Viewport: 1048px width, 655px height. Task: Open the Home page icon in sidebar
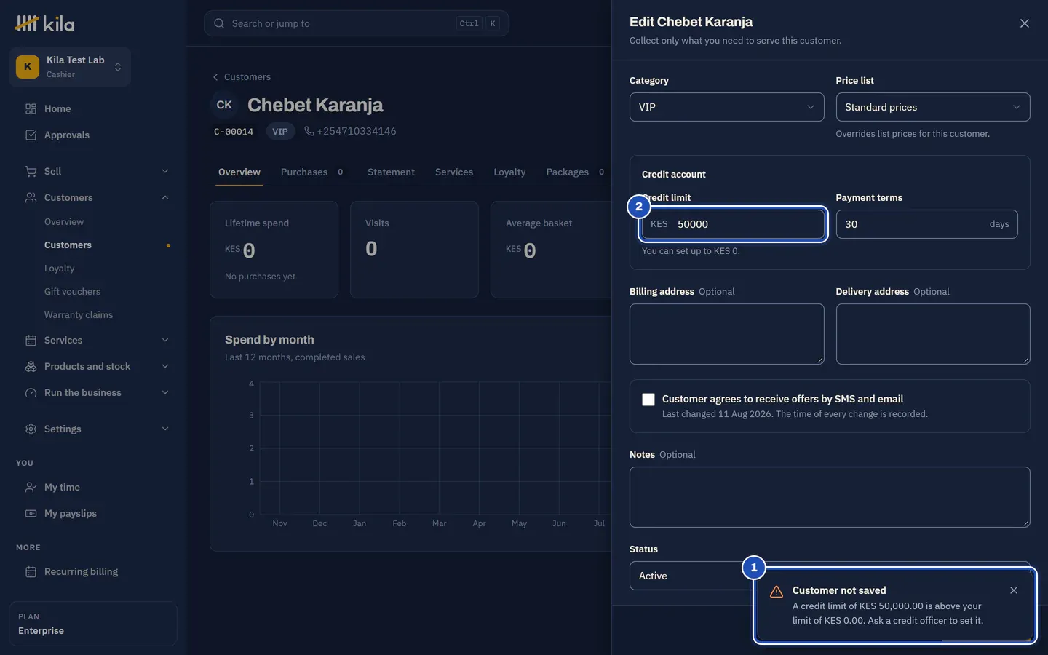click(x=31, y=109)
